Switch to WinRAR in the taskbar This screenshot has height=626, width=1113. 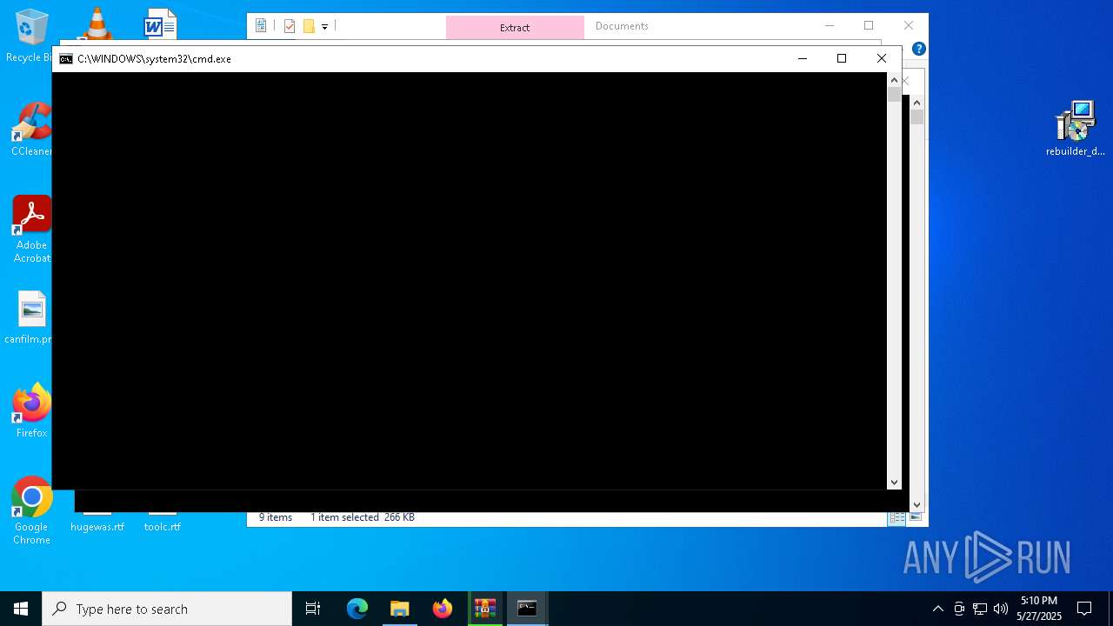485,609
